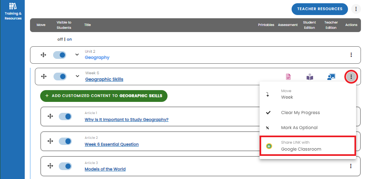Open the Week 6 assessment icon
The image size is (365, 179).
(288, 77)
